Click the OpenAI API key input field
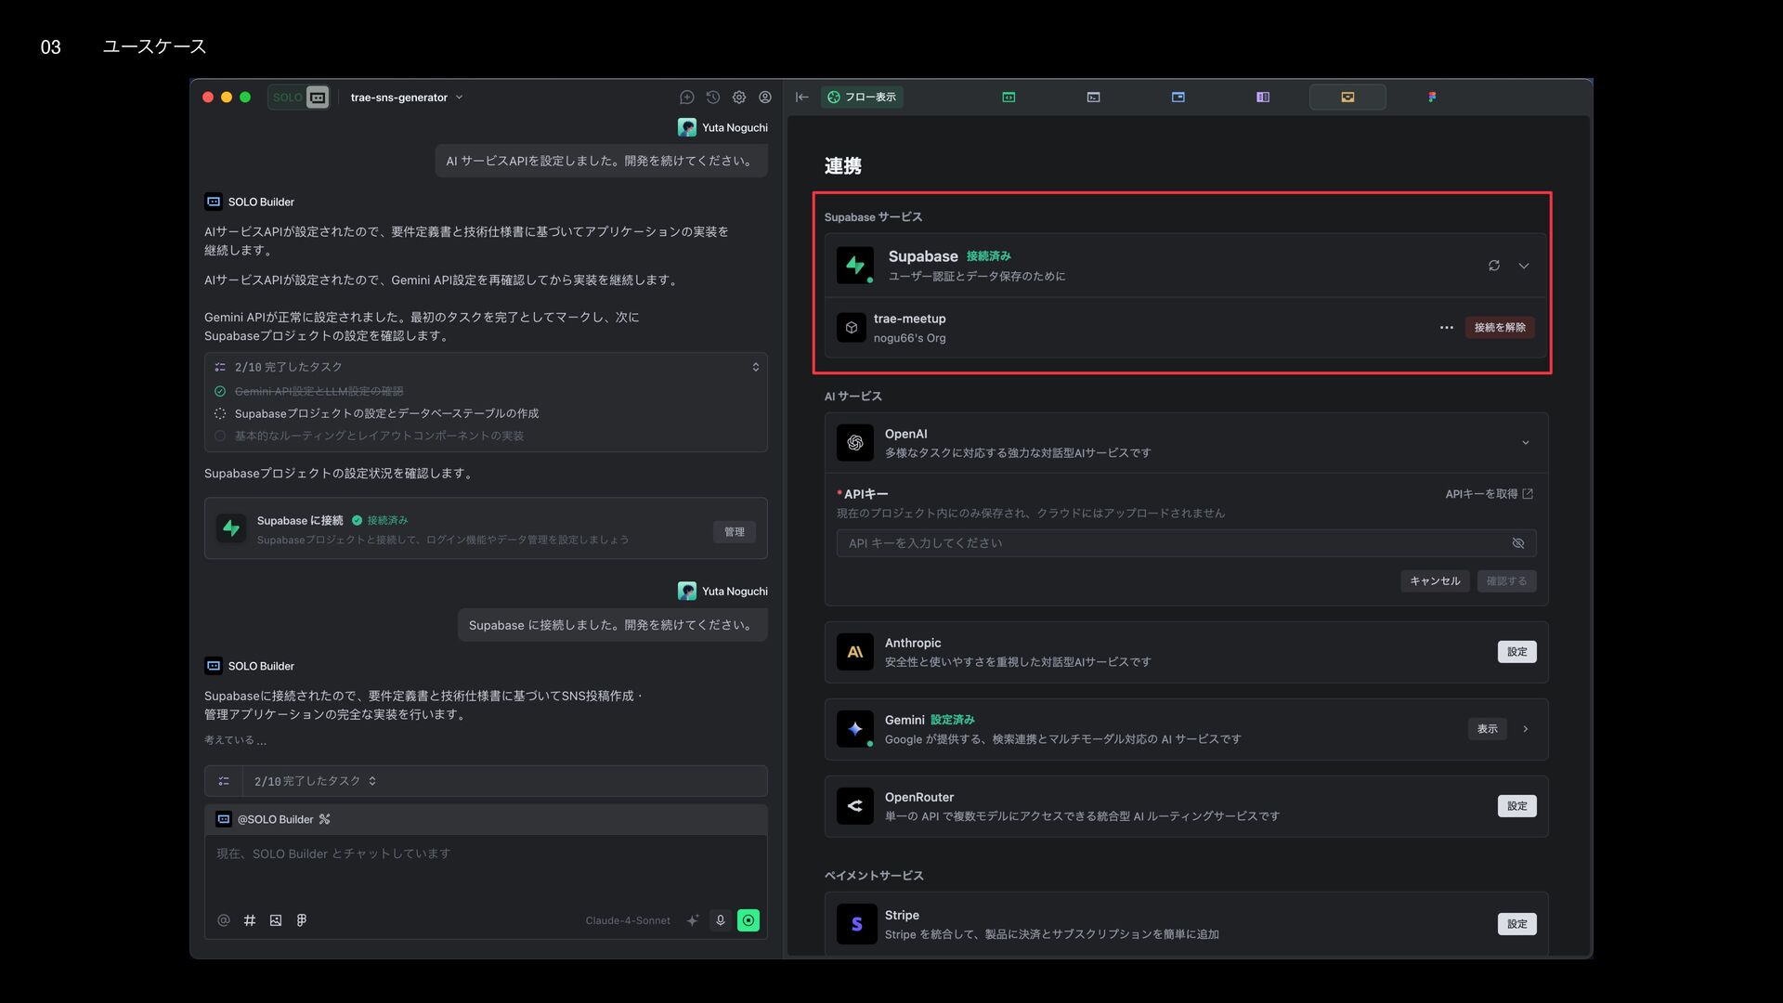 click(1170, 543)
